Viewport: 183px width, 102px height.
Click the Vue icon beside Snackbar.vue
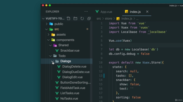(57, 50)
